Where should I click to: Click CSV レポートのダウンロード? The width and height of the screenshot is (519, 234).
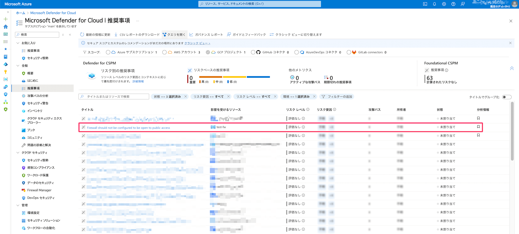point(137,34)
